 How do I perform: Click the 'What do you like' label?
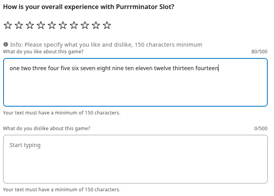coord(43,52)
